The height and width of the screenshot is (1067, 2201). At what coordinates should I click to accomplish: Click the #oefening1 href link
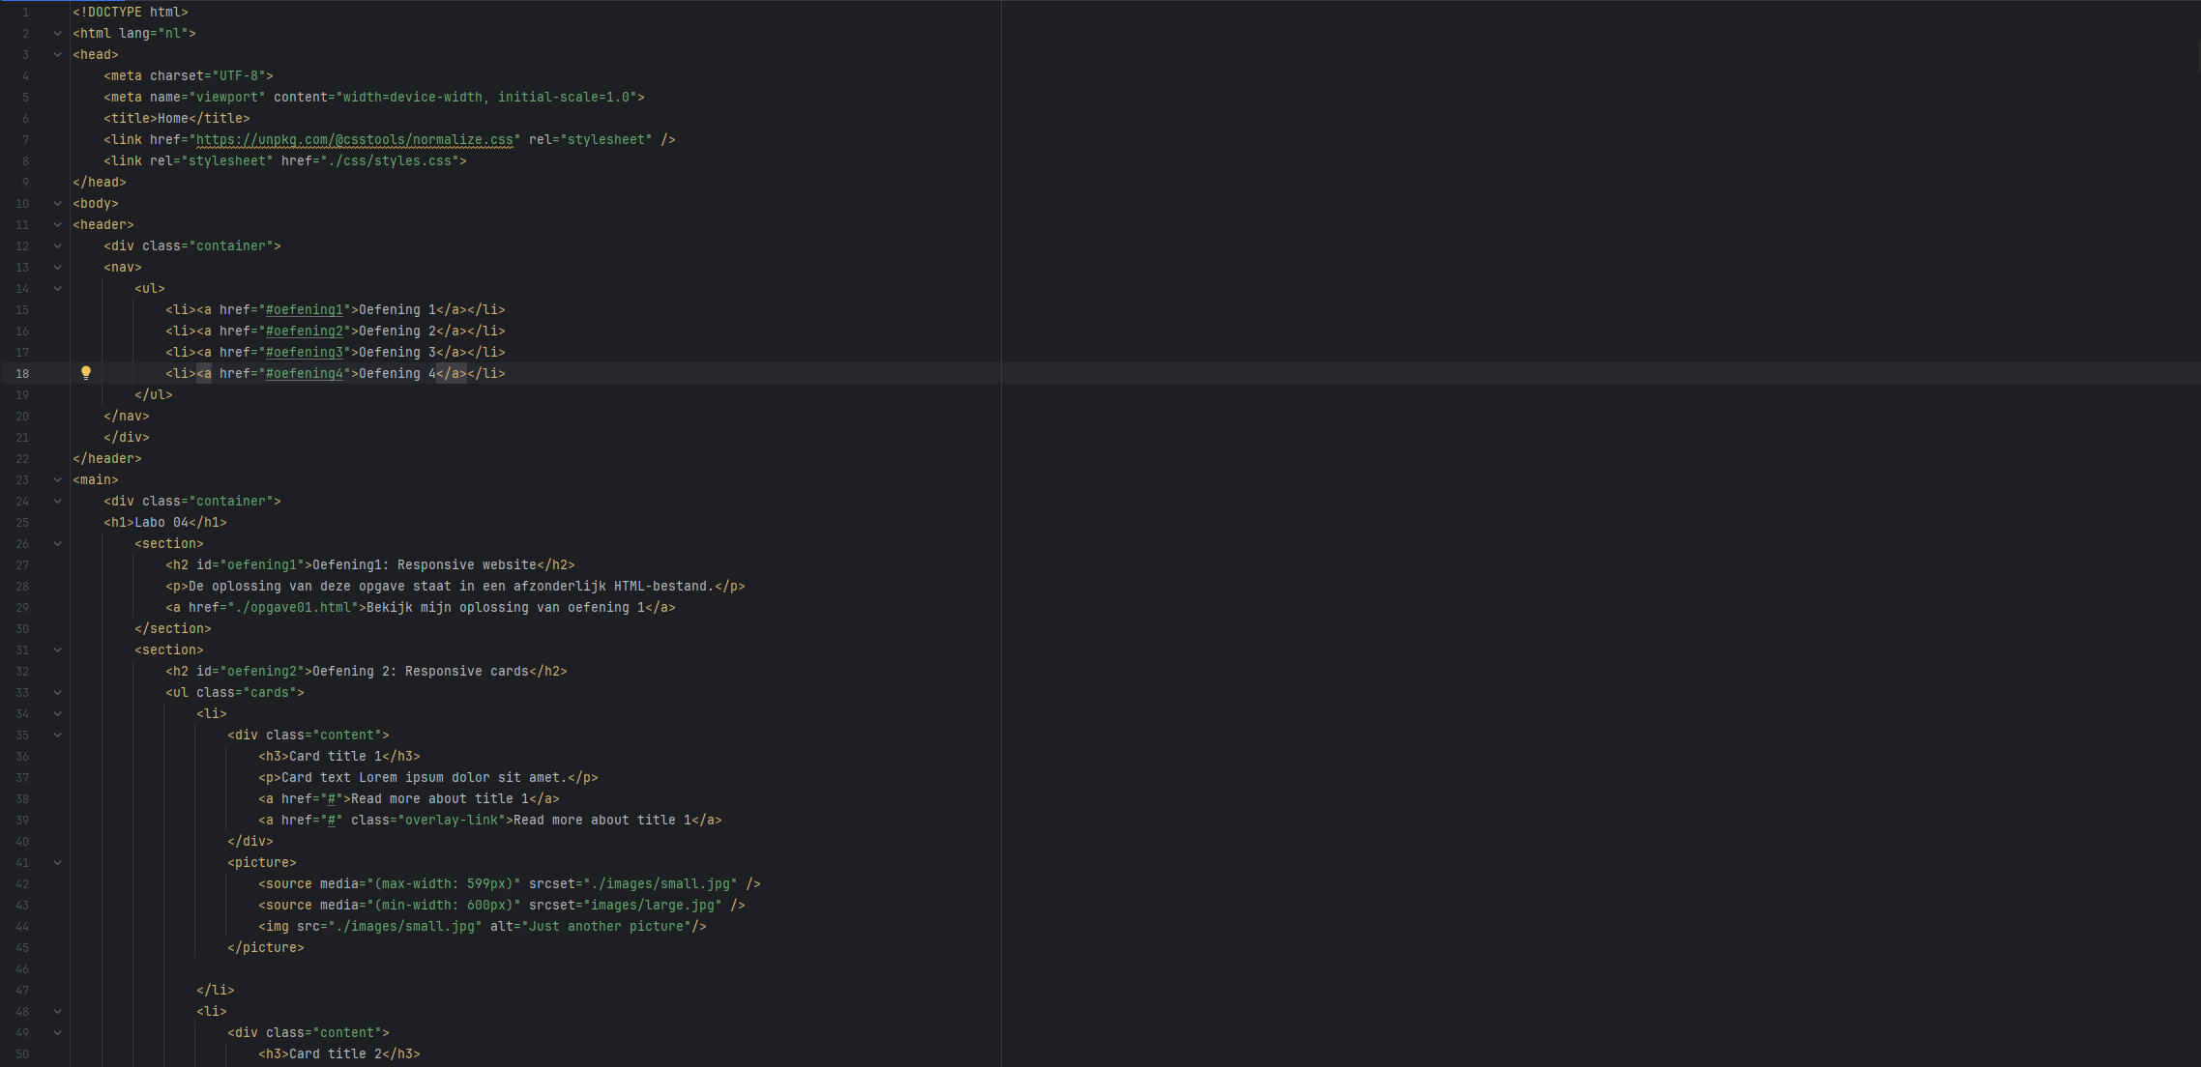click(305, 310)
